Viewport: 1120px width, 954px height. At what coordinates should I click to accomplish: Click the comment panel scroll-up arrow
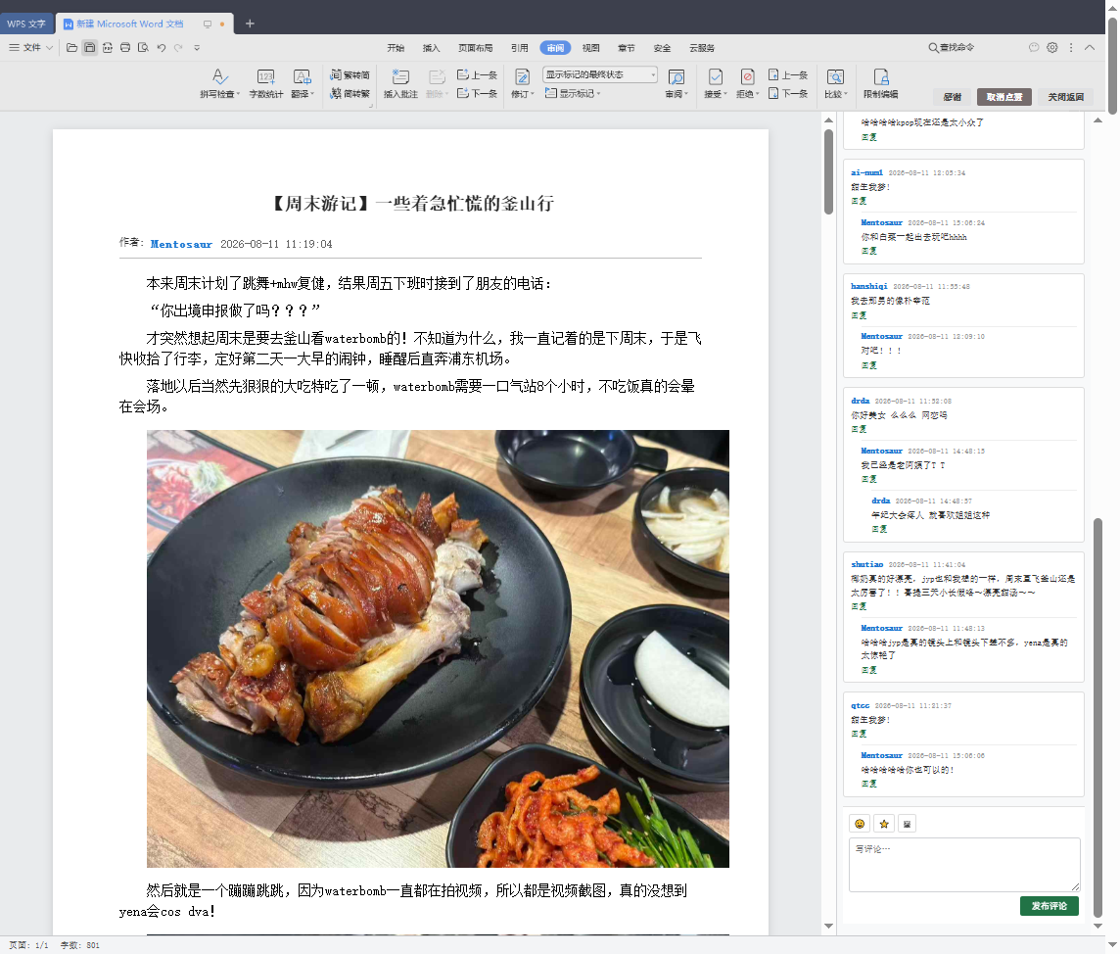[x=1097, y=120]
